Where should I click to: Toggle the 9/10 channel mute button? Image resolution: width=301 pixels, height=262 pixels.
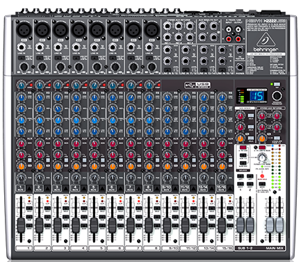175,188
